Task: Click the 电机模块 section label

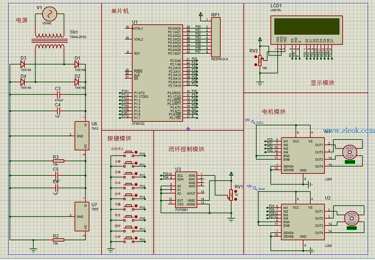Action: pos(274,112)
